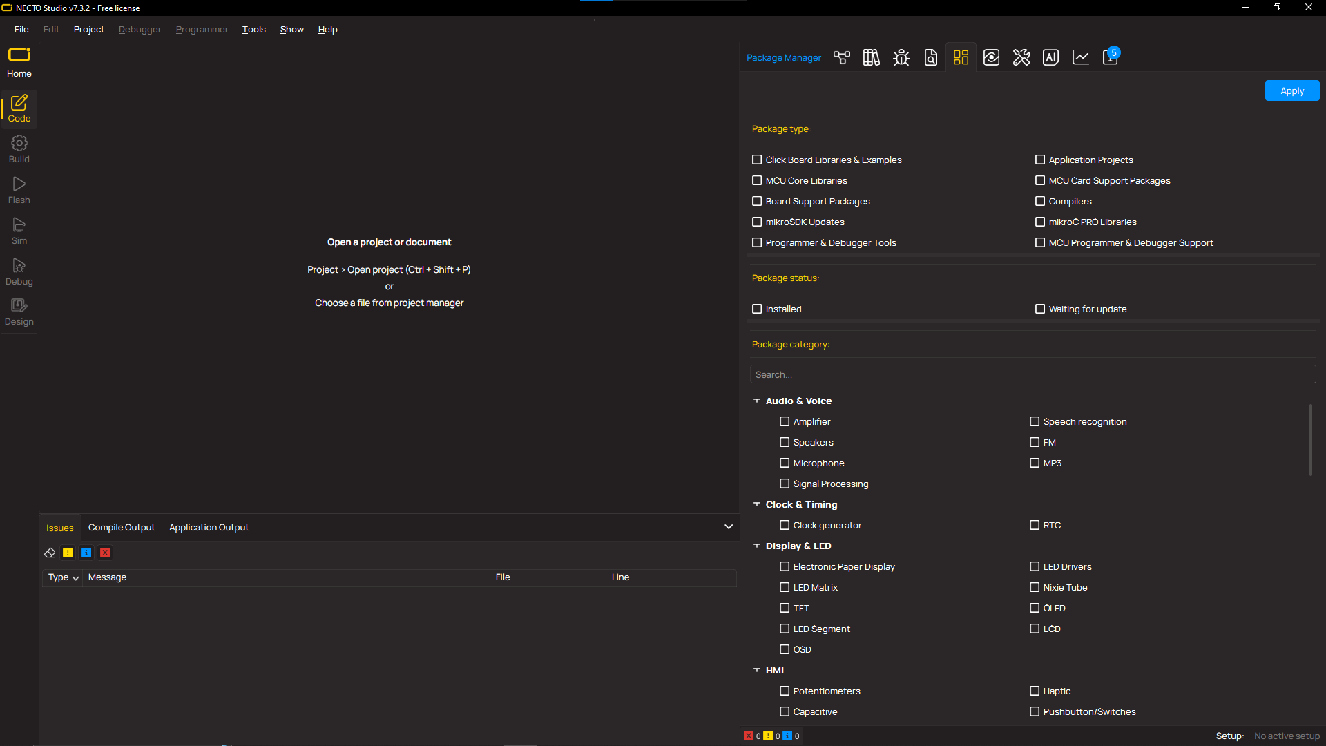Screen dimensions: 1326x746
Task: Open the AI assistant panel icon
Action: [x=1050, y=57]
